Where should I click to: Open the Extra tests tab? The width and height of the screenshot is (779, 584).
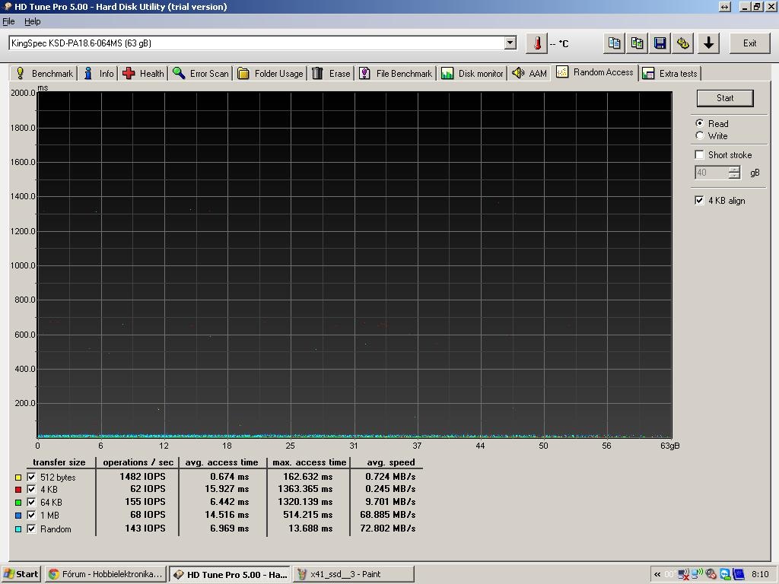coord(669,74)
